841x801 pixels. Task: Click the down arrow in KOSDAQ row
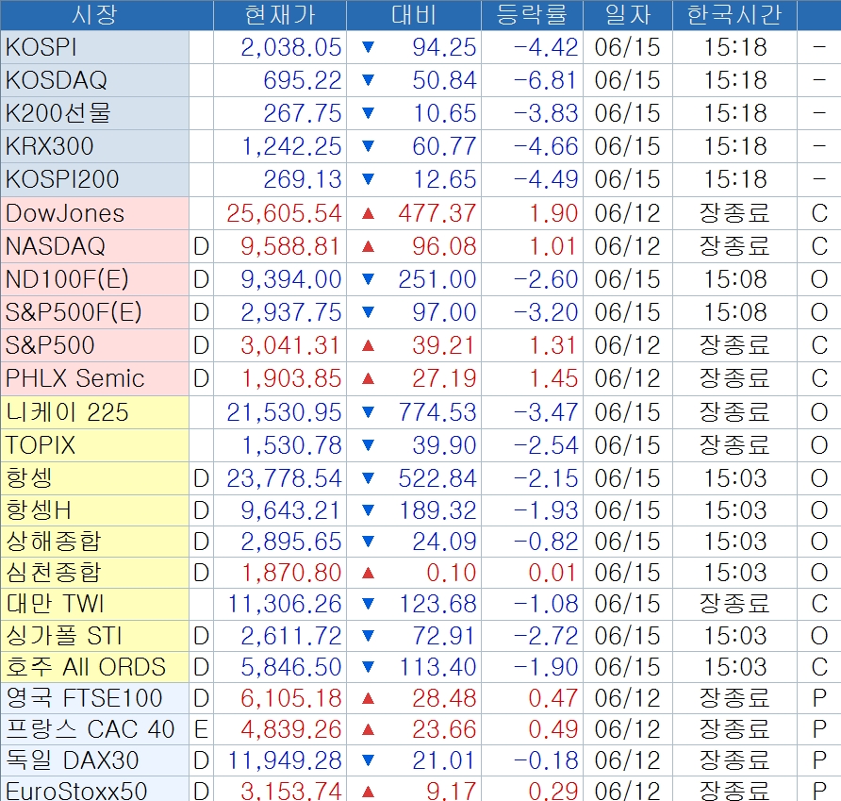tap(368, 80)
